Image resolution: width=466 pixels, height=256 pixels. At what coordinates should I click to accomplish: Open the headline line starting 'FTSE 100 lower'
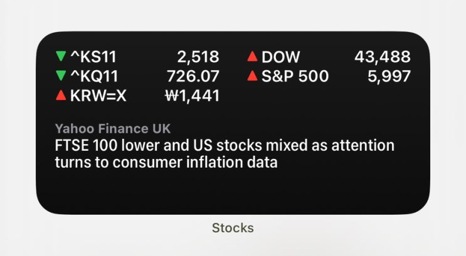[x=225, y=146]
